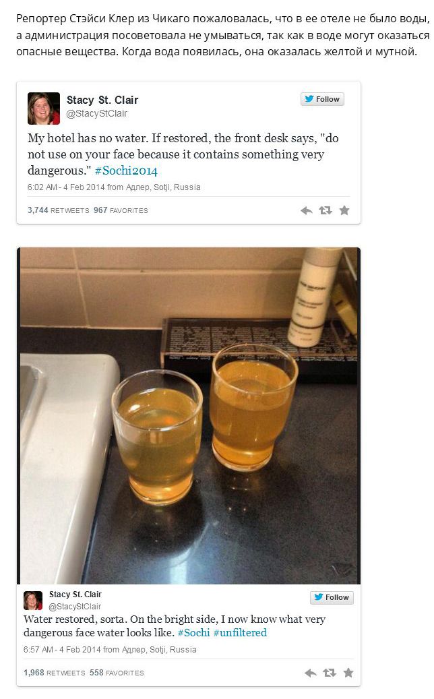View the 558 favorites count
This screenshot has height=699, width=434.
pos(117,673)
